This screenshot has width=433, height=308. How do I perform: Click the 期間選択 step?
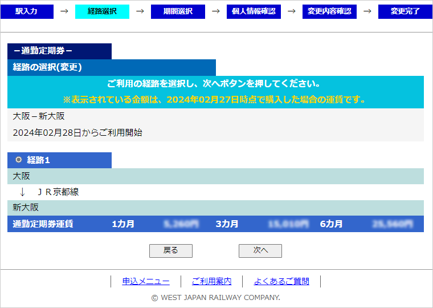178,11
